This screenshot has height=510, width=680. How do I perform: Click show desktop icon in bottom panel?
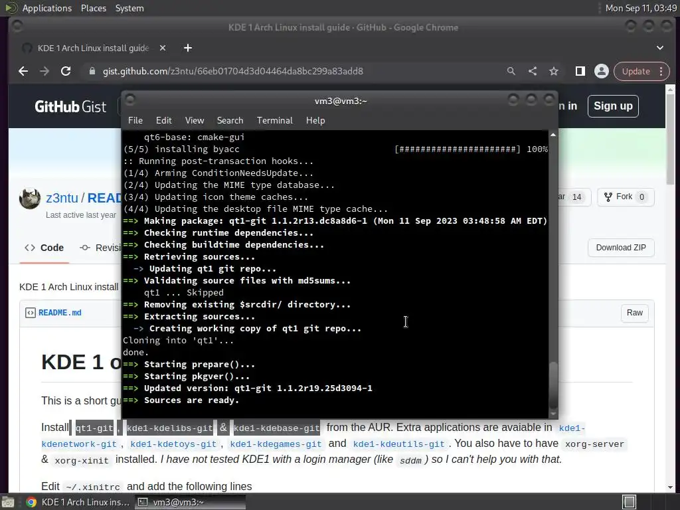tap(8, 502)
